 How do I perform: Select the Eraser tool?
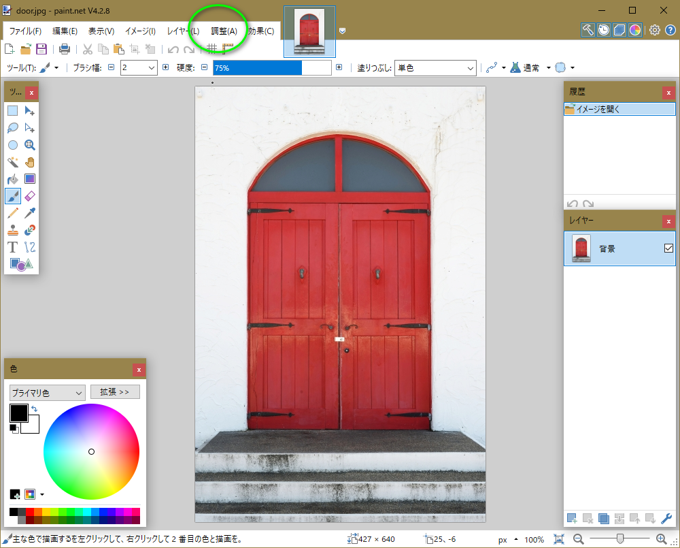[x=30, y=196]
